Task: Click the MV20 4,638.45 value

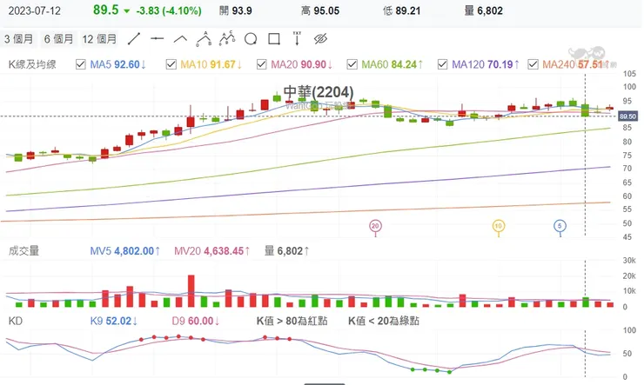Action: click(x=212, y=251)
